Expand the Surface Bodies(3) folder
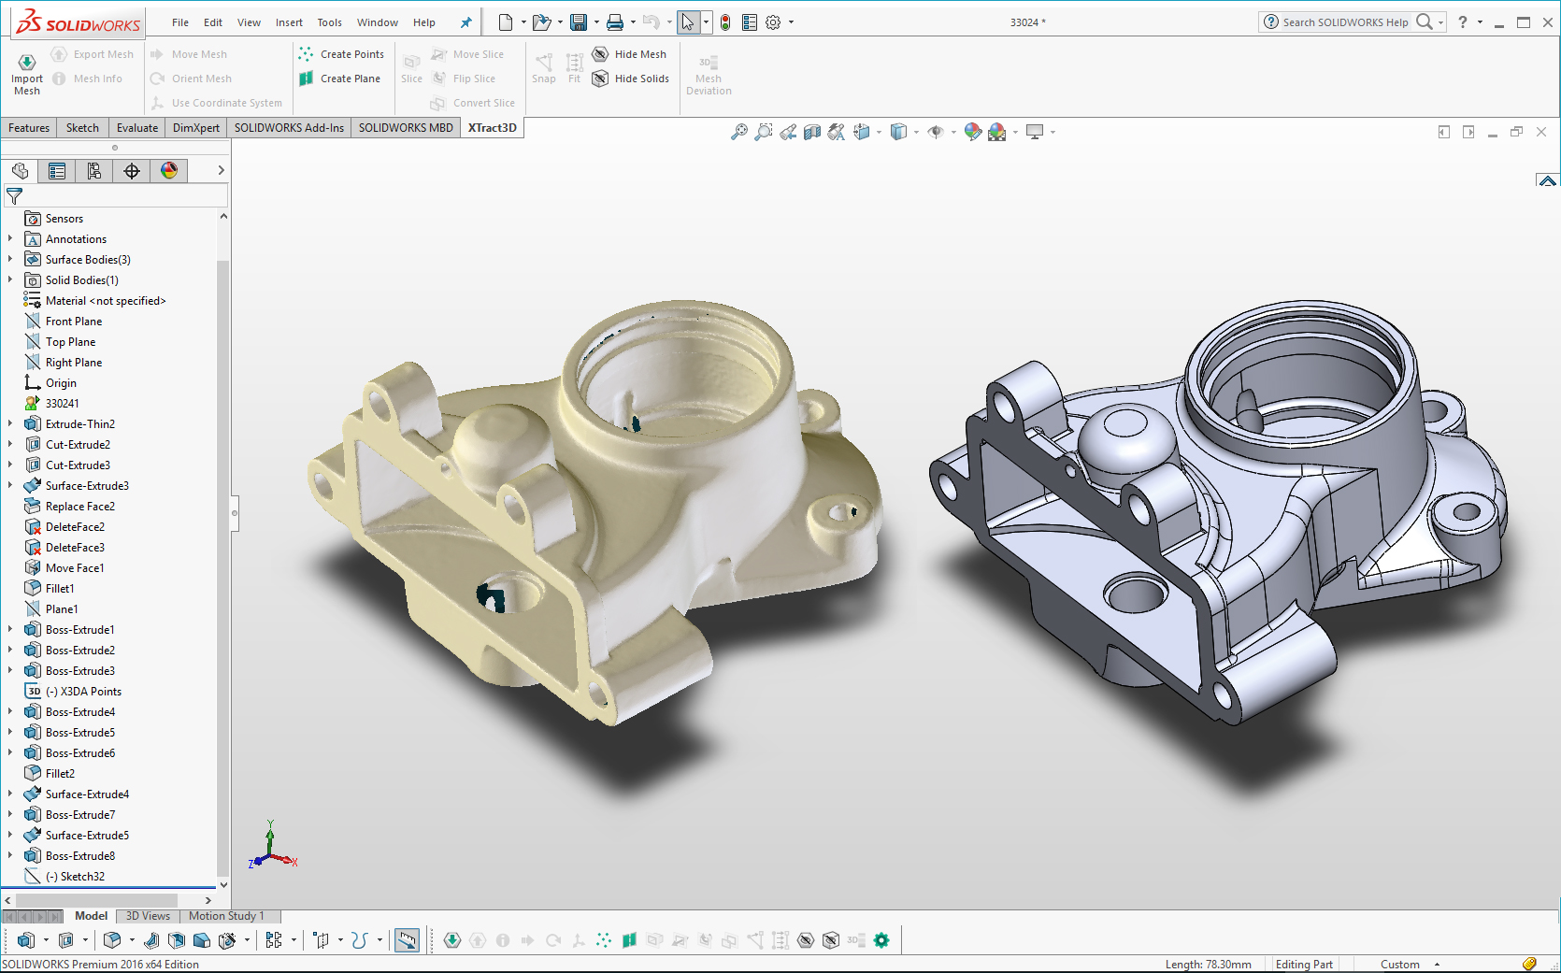Viewport: 1561px width, 973px height. [x=10, y=259]
